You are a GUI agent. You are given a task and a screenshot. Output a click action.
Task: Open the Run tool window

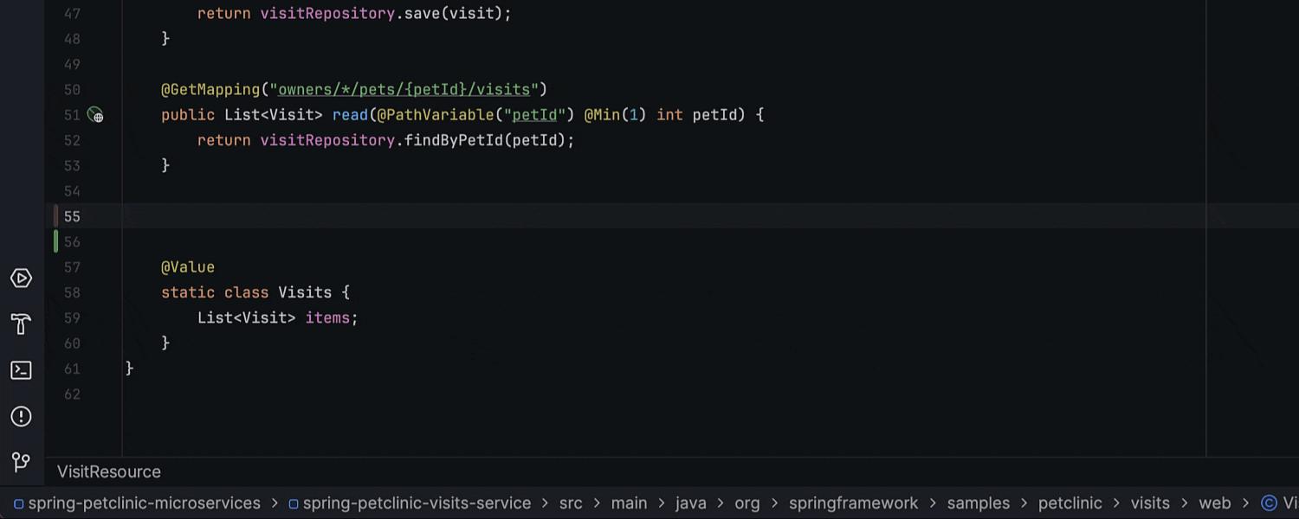21,278
